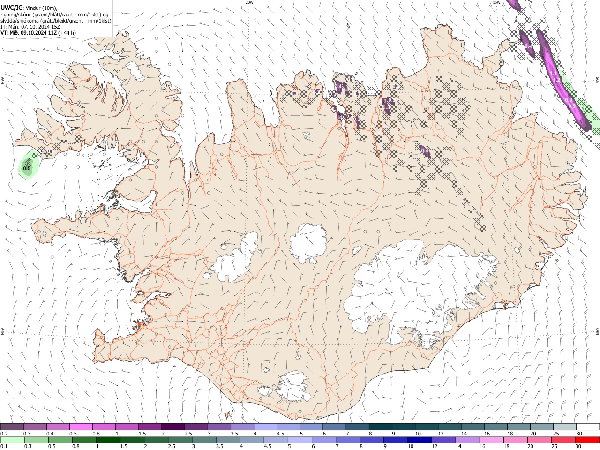Select the snow scale swatch starting at 12
This screenshot has height=450, width=600.
[x=449, y=427]
